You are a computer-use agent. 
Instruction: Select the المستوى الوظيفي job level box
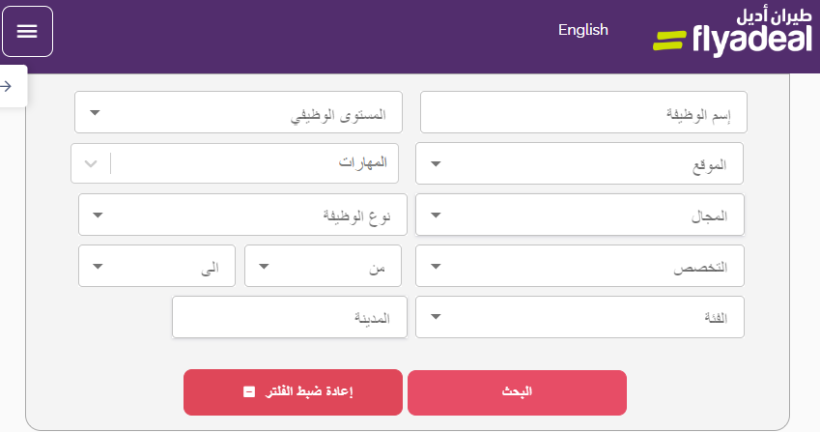click(239, 112)
